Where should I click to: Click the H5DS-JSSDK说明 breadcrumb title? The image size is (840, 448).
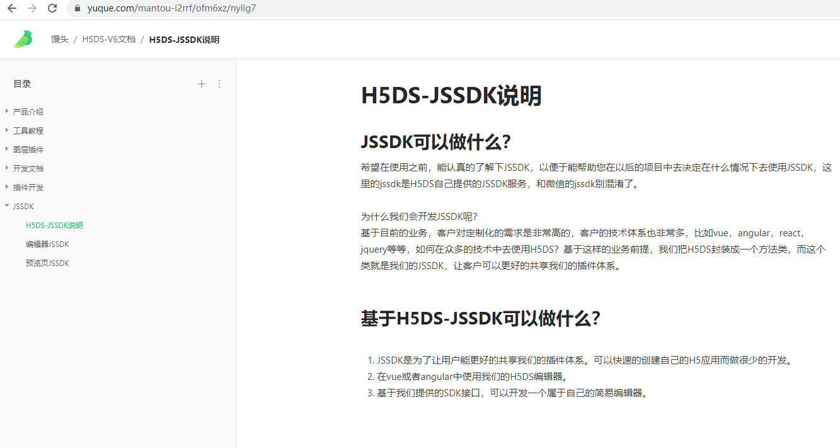[184, 40]
